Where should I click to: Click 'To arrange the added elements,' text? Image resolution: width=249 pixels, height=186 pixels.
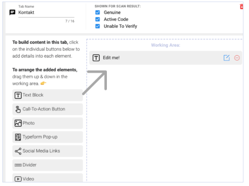(45, 70)
